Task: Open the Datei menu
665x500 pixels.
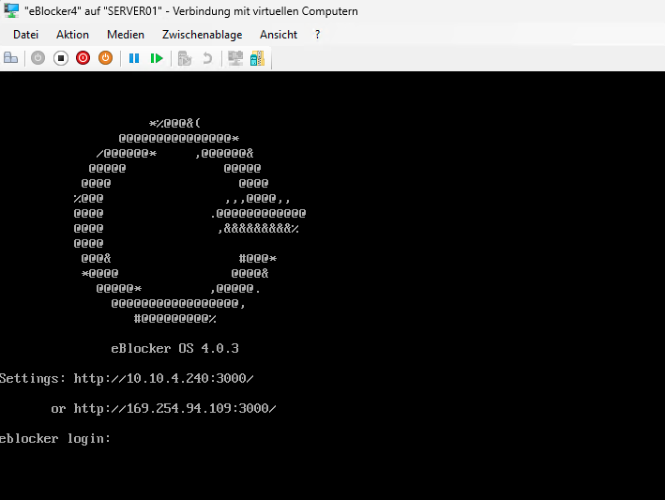Action: [x=25, y=35]
